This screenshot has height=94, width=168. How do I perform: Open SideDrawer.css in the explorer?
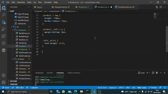[25, 52]
